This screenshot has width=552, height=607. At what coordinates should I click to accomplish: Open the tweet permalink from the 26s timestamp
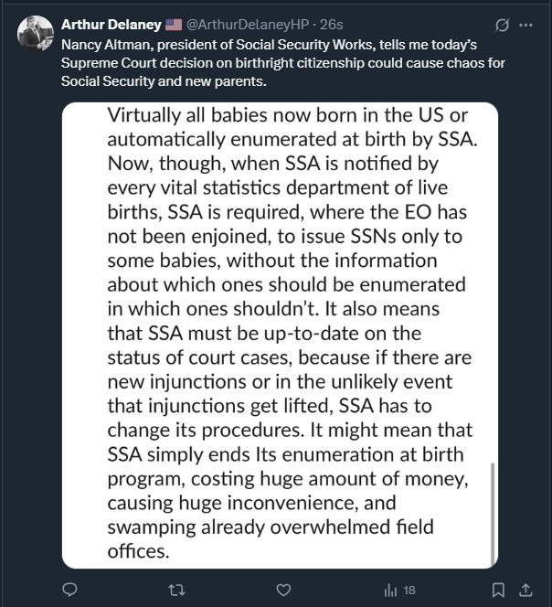coord(332,25)
